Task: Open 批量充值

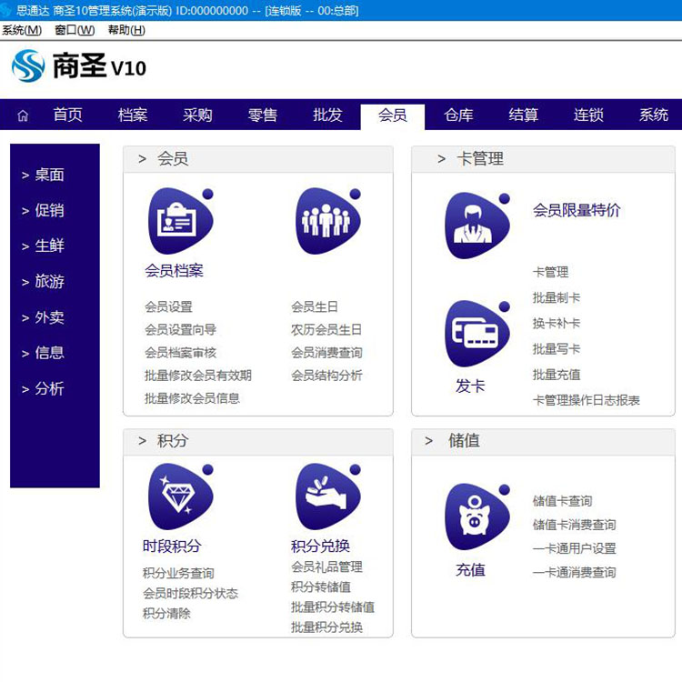Action: [557, 375]
